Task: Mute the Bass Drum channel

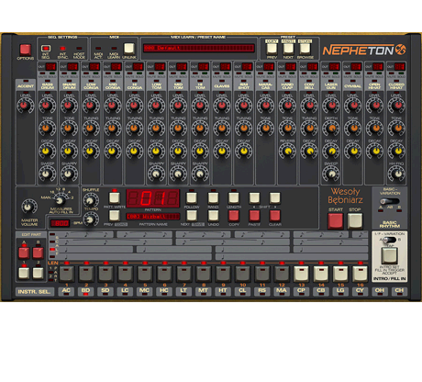Action: tap(42, 73)
